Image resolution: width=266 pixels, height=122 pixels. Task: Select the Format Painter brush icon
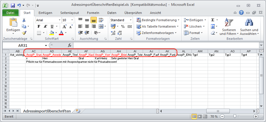click(x=24, y=33)
